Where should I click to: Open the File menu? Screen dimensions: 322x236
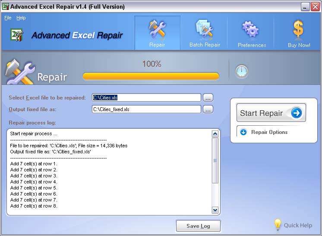pyautogui.click(x=8, y=18)
